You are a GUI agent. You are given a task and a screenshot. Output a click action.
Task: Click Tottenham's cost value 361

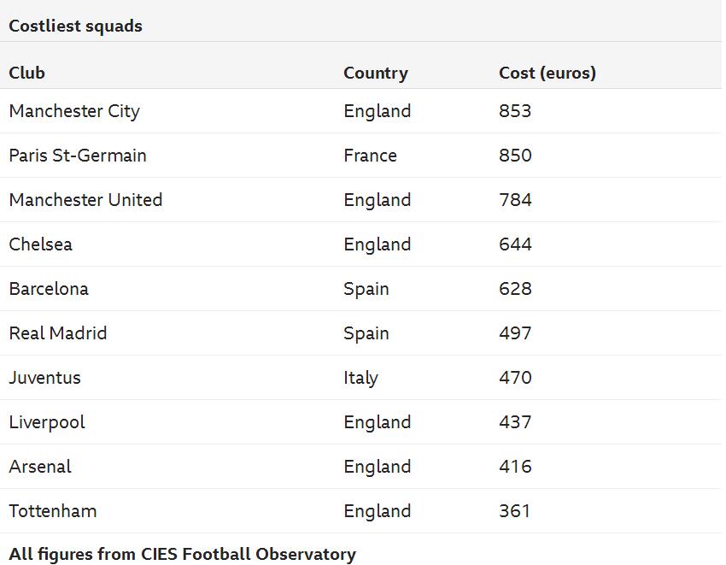tap(515, 511)
